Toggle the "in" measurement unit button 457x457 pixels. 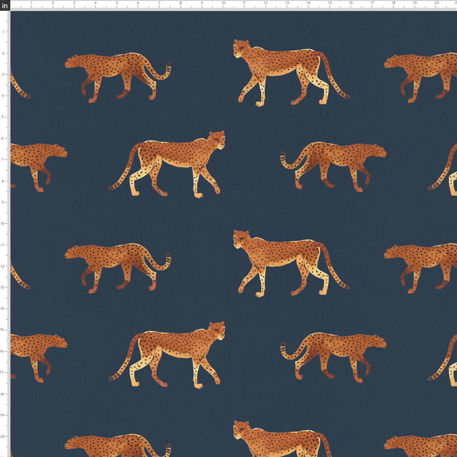tap(5, 5)
